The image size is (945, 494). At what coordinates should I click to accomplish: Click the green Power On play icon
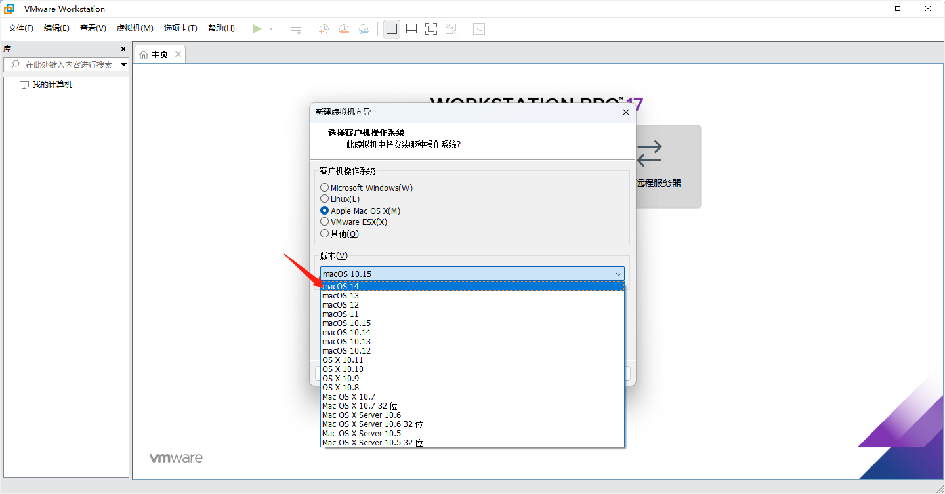click(x=257, y=29)
